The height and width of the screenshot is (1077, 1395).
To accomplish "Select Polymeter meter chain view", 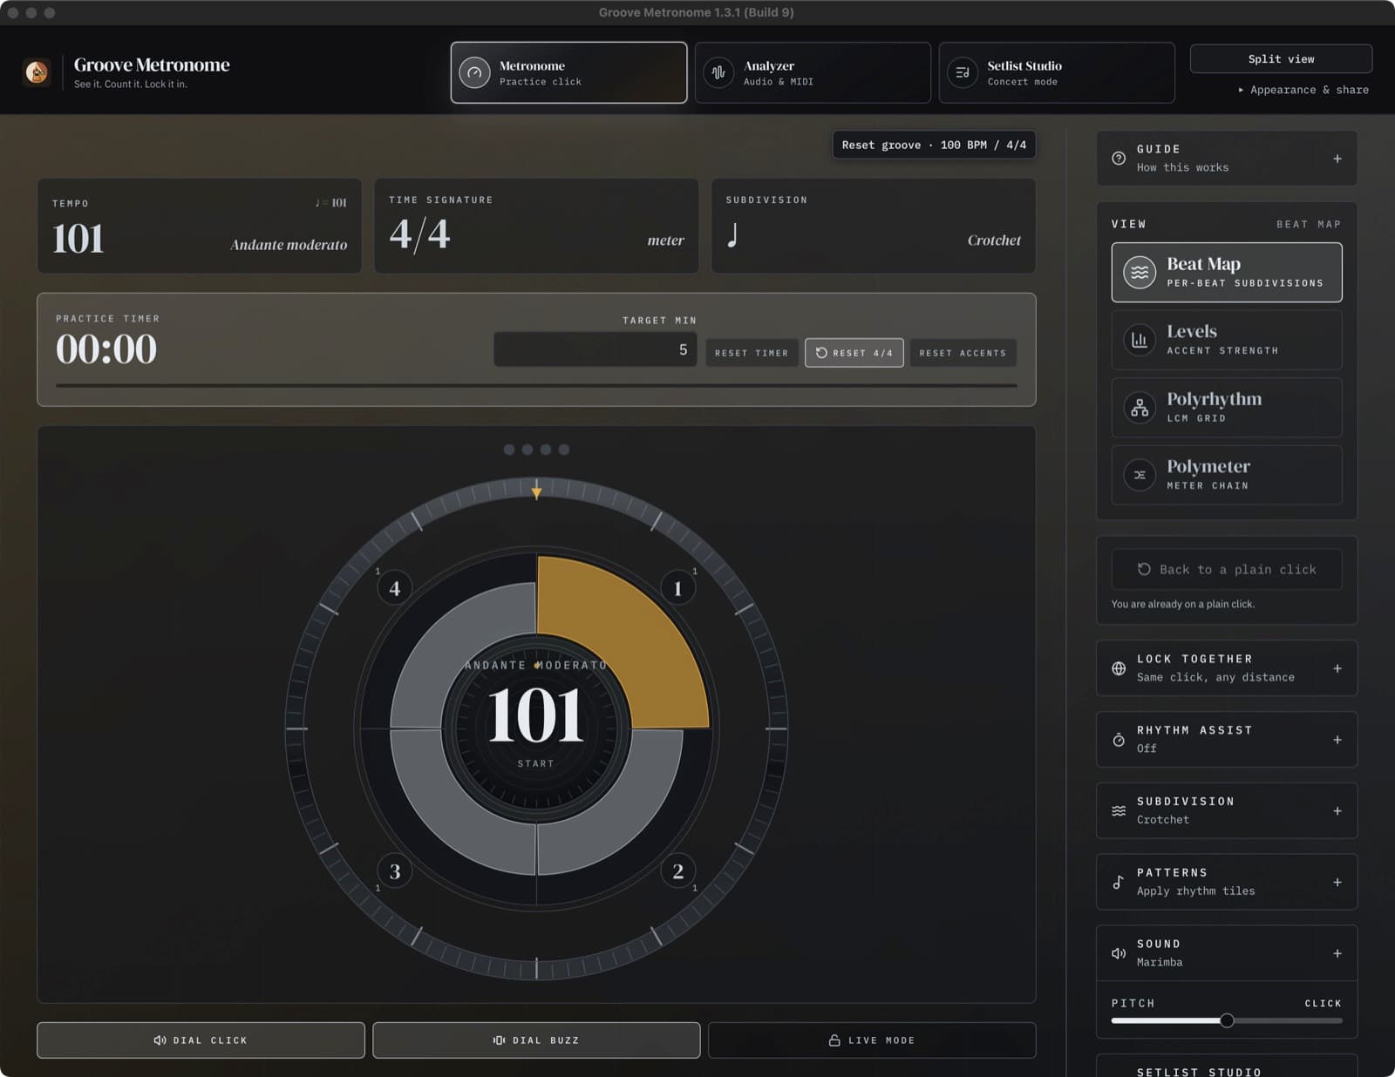I will coord(1227,475).
